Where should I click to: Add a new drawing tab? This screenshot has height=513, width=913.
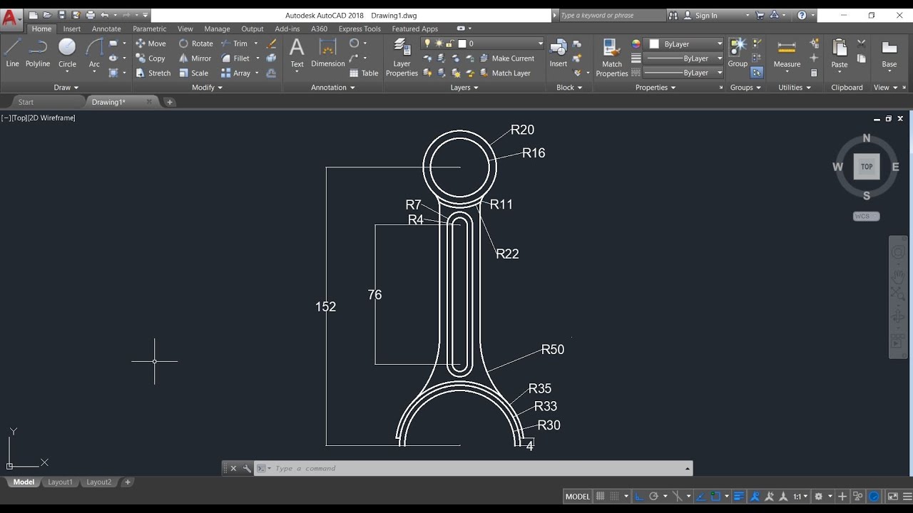tap(169, 102)
